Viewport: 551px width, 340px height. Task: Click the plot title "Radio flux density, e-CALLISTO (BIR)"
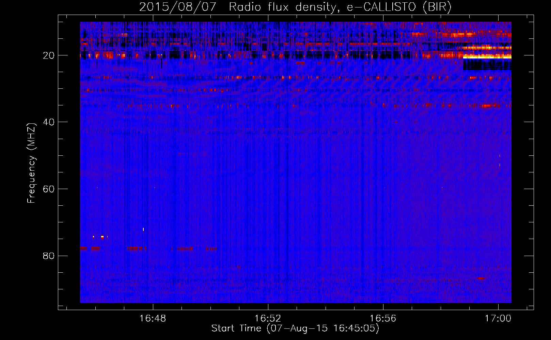point(340,7)
